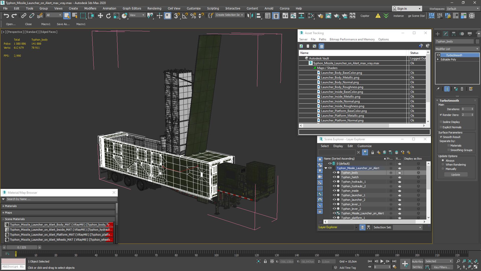Click Refresh icon in Asset Tracking
481x271 pixels.
(301, 46)
